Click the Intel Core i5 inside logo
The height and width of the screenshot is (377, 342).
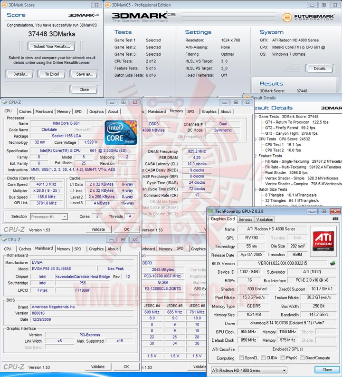pyautogui.click(x=121, y=133)
